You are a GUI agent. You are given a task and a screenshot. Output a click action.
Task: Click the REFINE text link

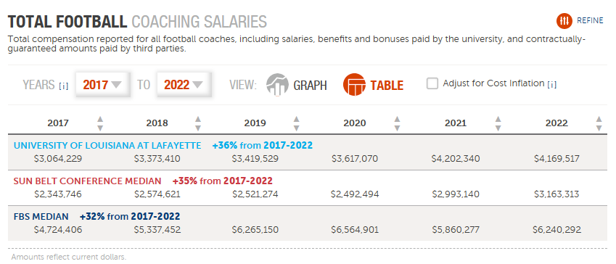(590, 21)
